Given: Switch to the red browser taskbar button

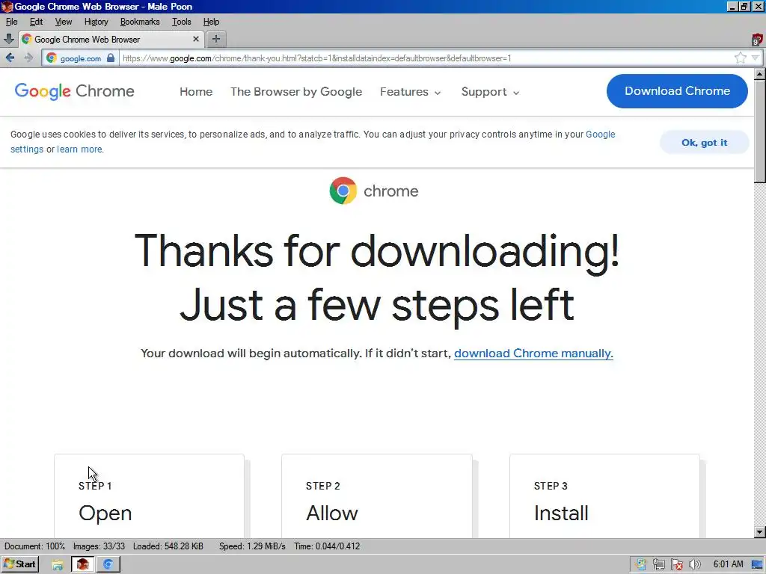Looking at the screenshot, I should (82, 564).
